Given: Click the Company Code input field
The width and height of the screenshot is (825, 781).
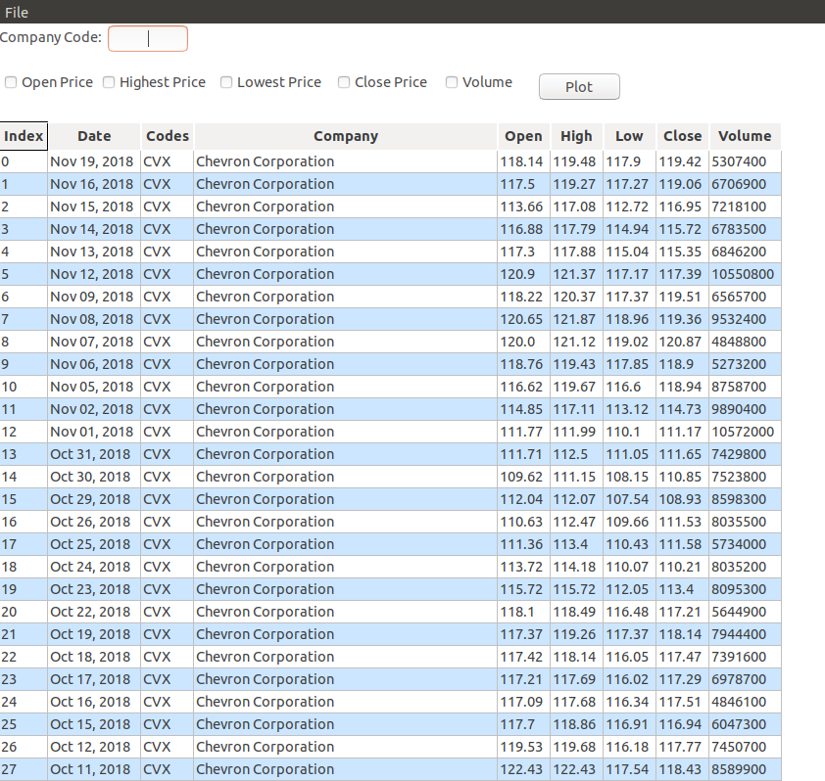Looking at the screenshot, I should point(147,38).
